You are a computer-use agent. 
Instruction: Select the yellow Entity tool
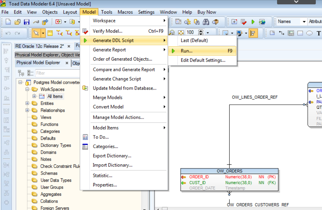pos(50,33)
